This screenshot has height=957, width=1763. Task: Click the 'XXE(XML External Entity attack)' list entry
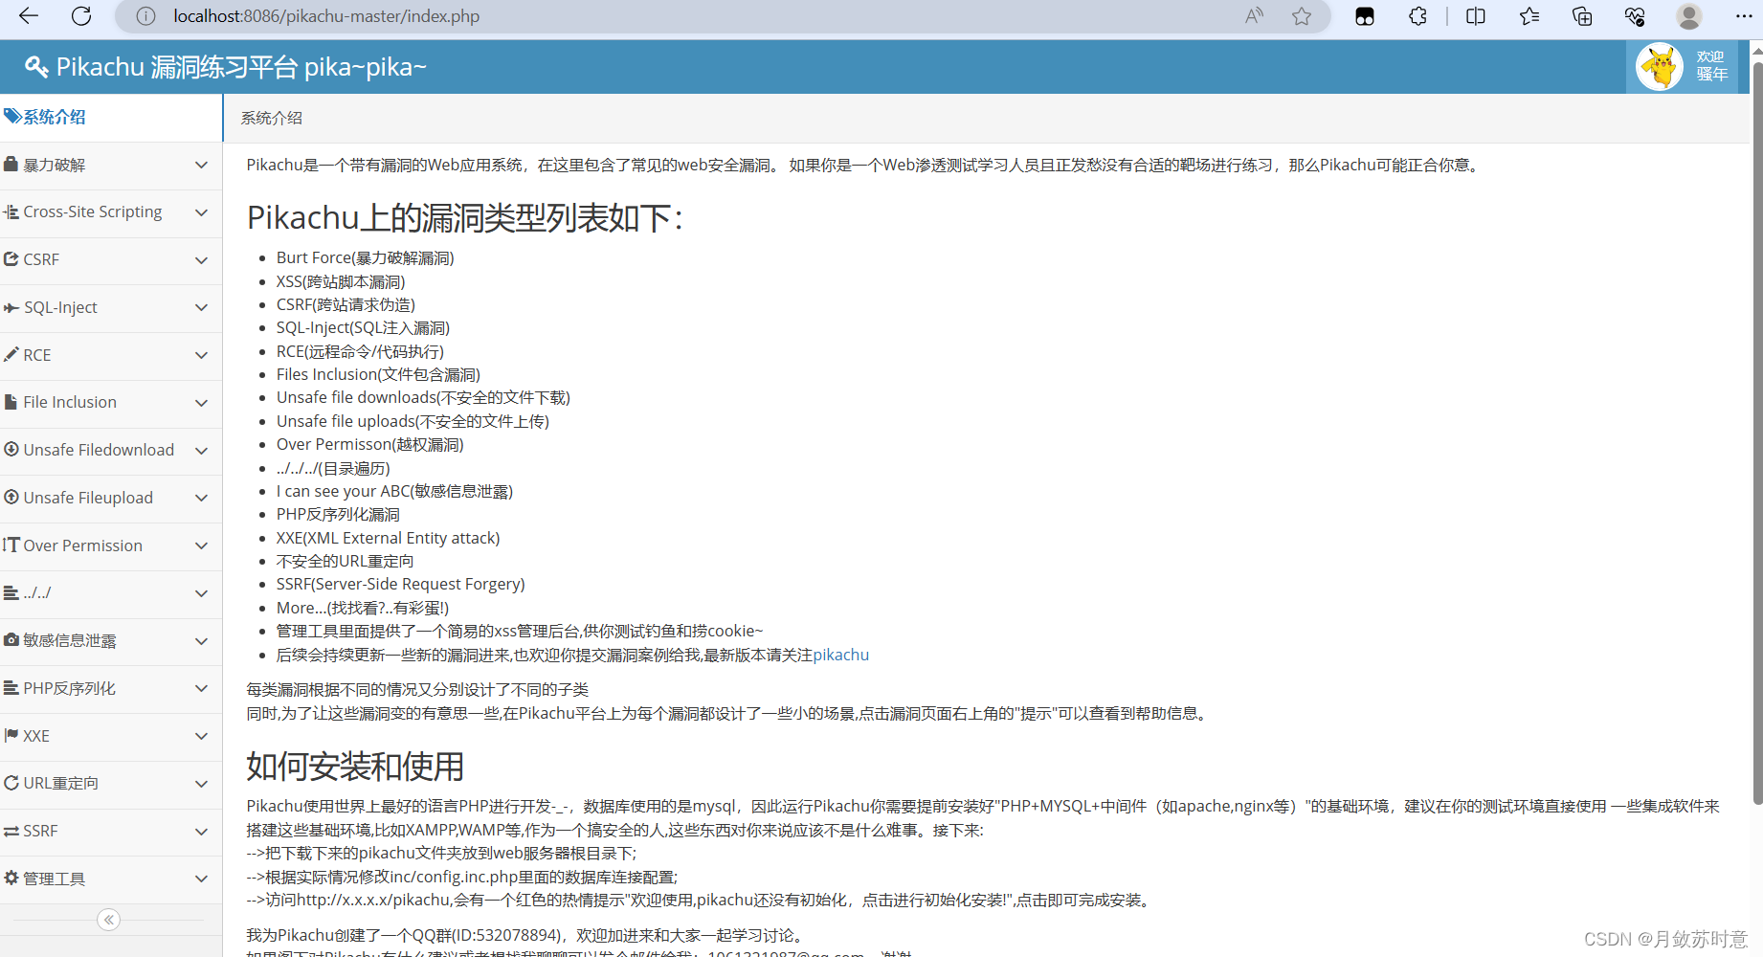(x=388, y=538)
